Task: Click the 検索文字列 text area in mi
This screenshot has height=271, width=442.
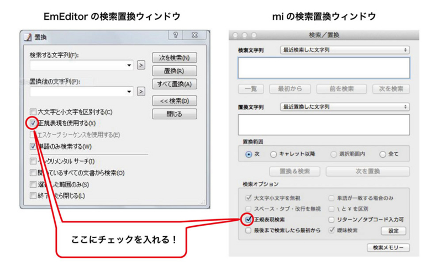Action: (324, 68)
